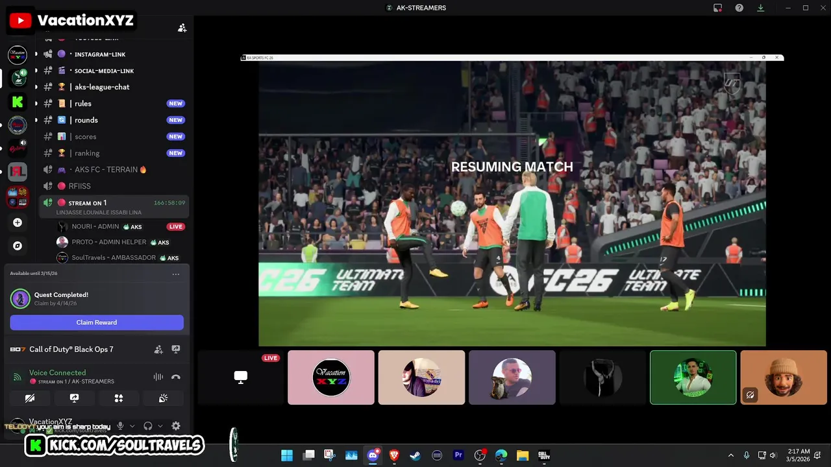Image resolution: width=831 pixels, height=467 pixels.
Task: Click NOURI - ADMIN voice participant
Action: pos(121,226)
